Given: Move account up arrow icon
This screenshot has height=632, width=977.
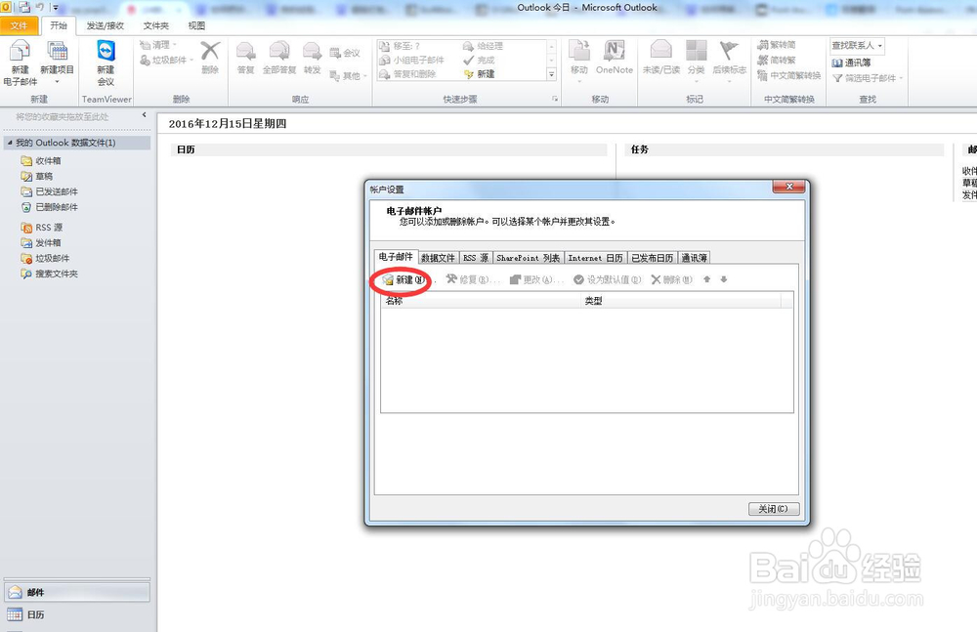Looking at the screenshot, I should [706, 279].
